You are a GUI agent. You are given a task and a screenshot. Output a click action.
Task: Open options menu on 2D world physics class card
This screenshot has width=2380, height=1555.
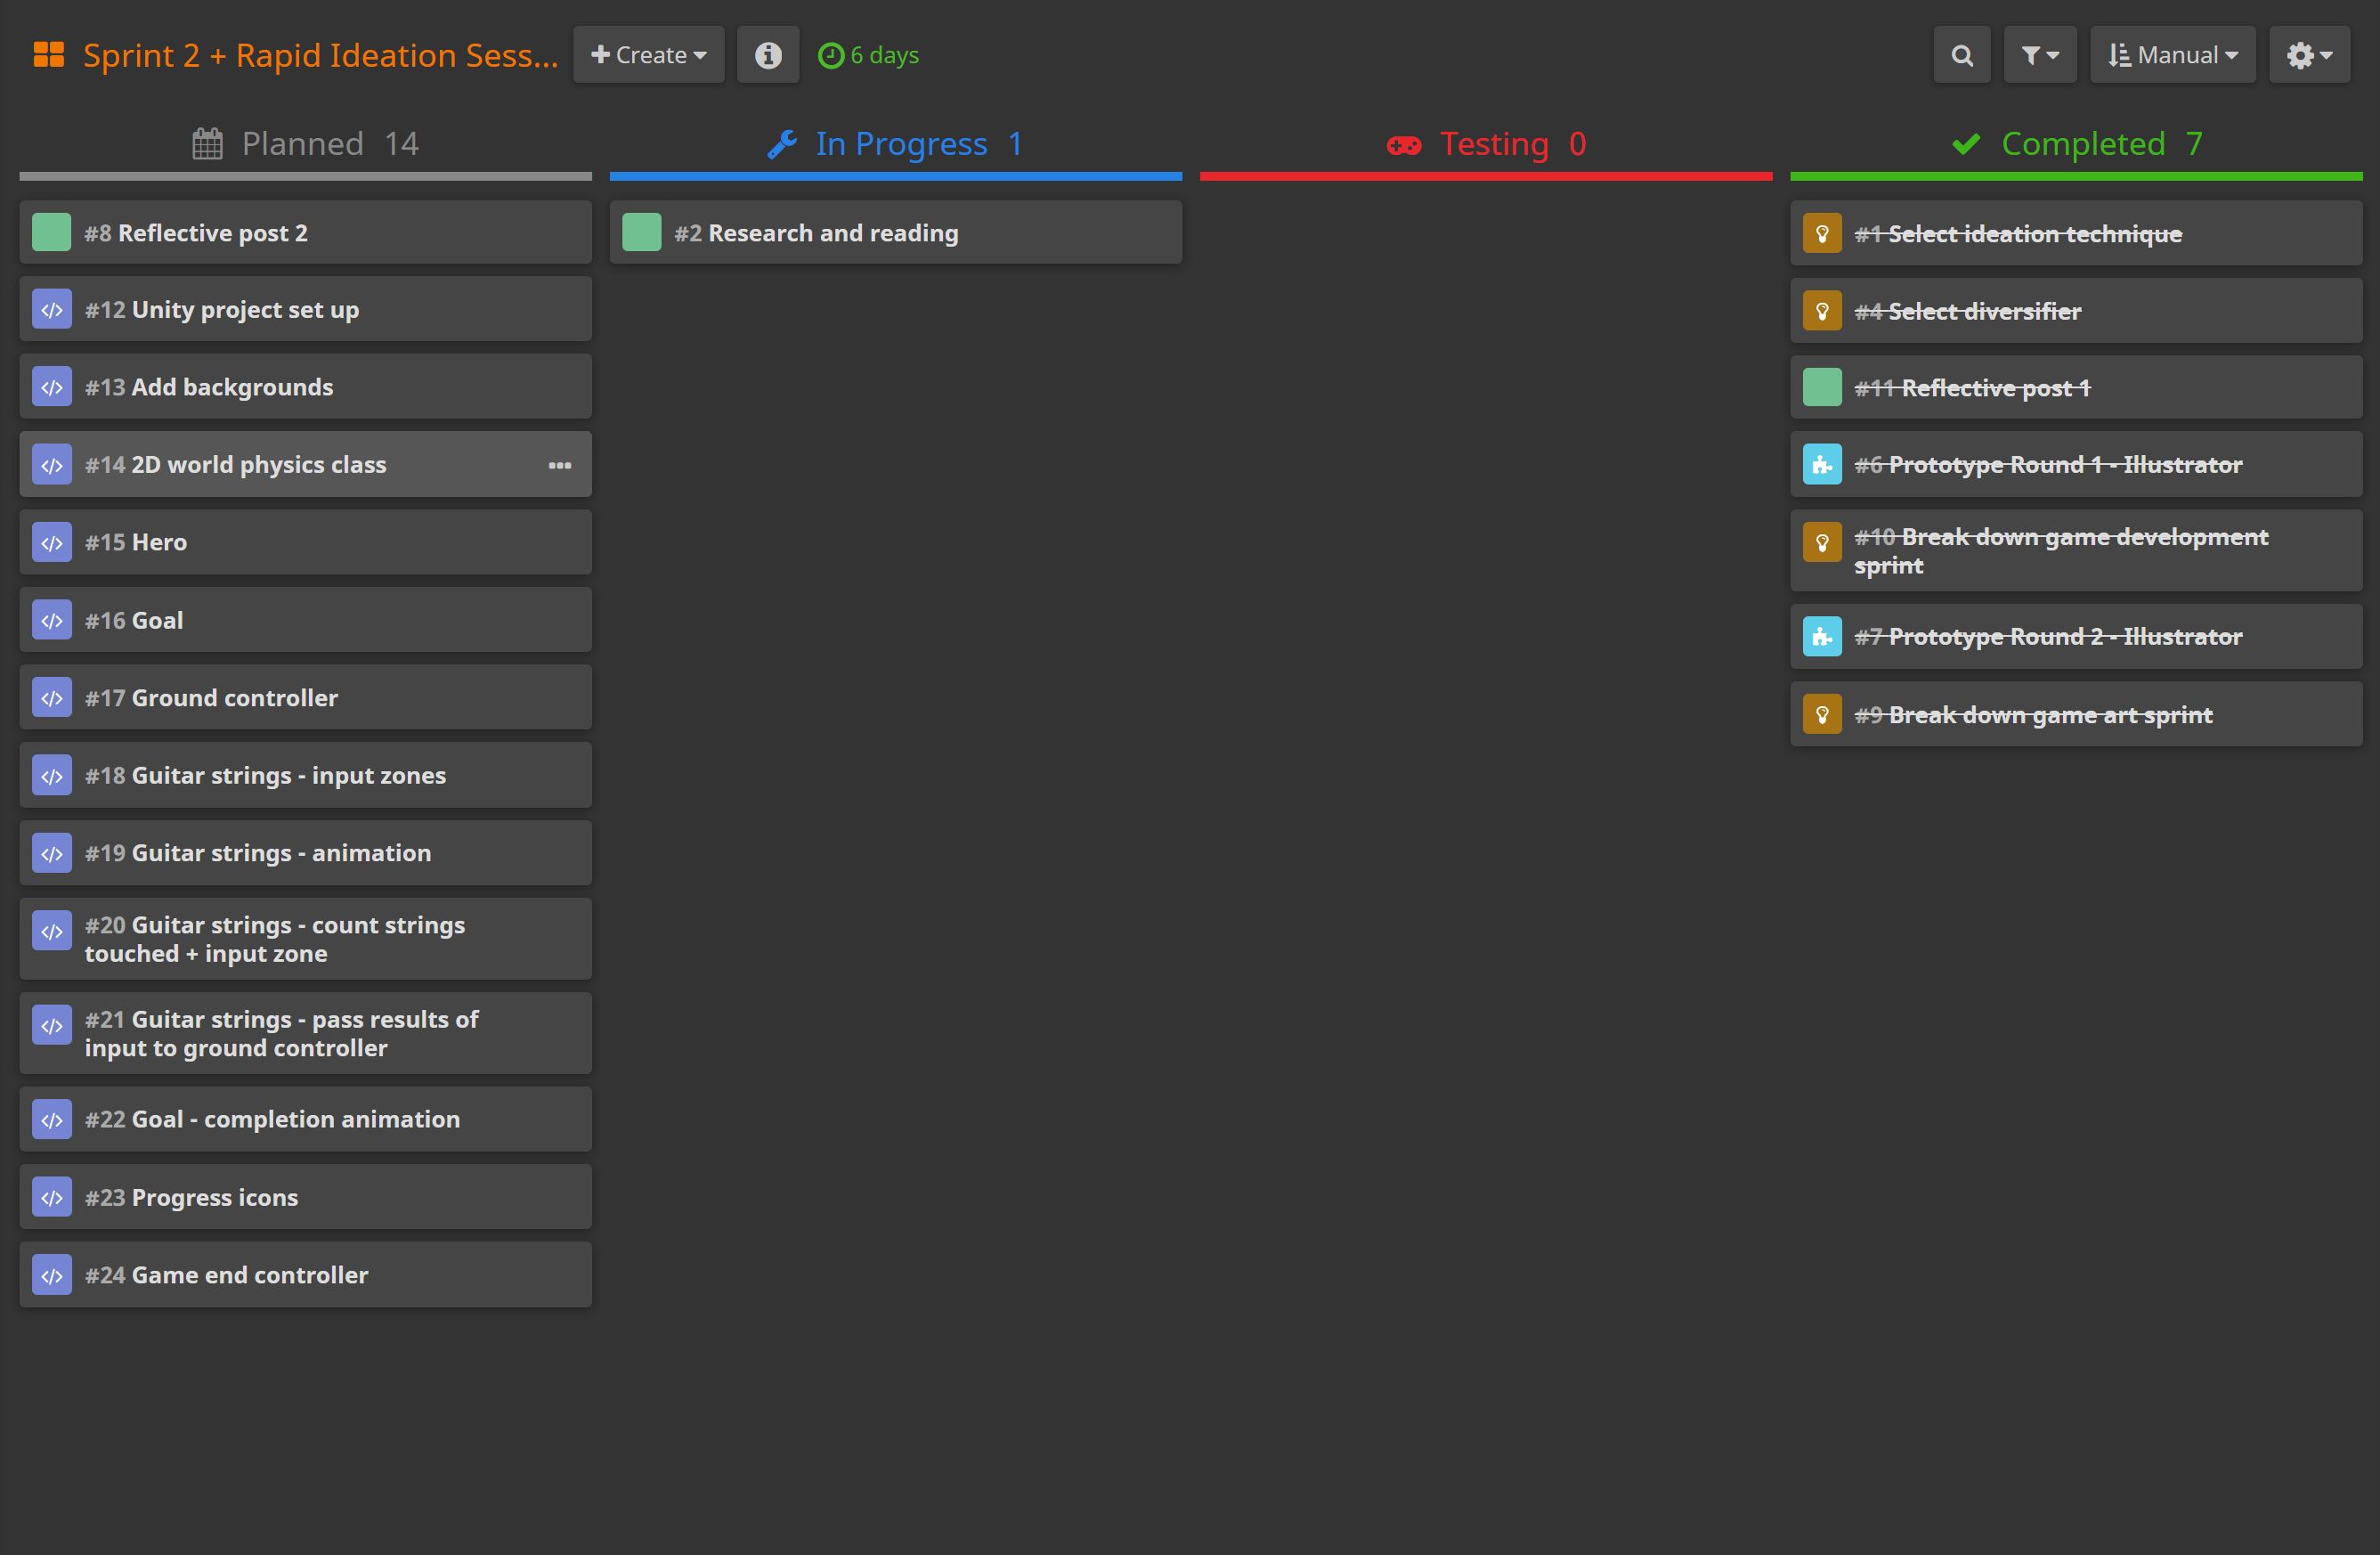(561, 464)
